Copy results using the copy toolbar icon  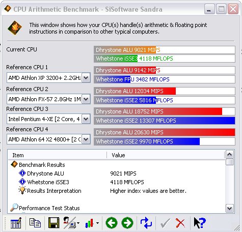click(35, 223)
